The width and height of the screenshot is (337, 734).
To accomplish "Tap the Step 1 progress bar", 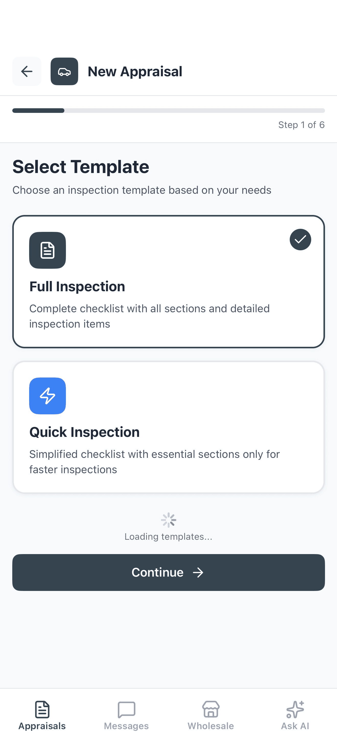I will coord(168,110).
